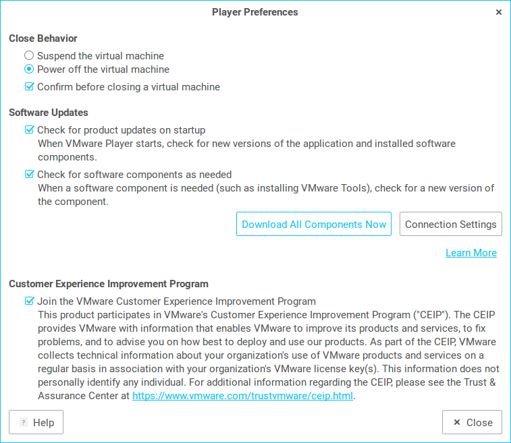
Task: Click the "Check for product updates on startup" label
Action: click(122, 130)
